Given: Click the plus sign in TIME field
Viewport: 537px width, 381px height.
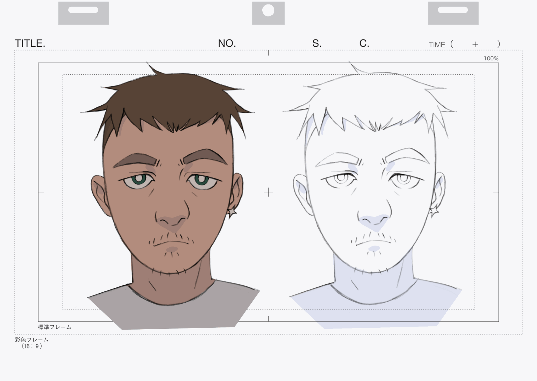Looking at the screenshot, I should 475,44.
